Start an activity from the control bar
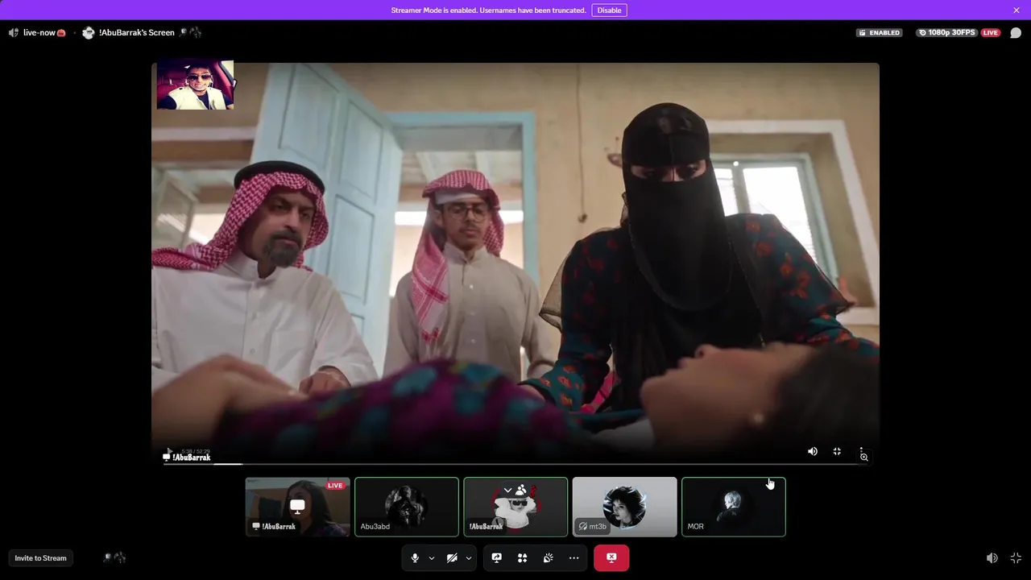This screenshot has width=1031, height=580. click(x=522, y=558)
